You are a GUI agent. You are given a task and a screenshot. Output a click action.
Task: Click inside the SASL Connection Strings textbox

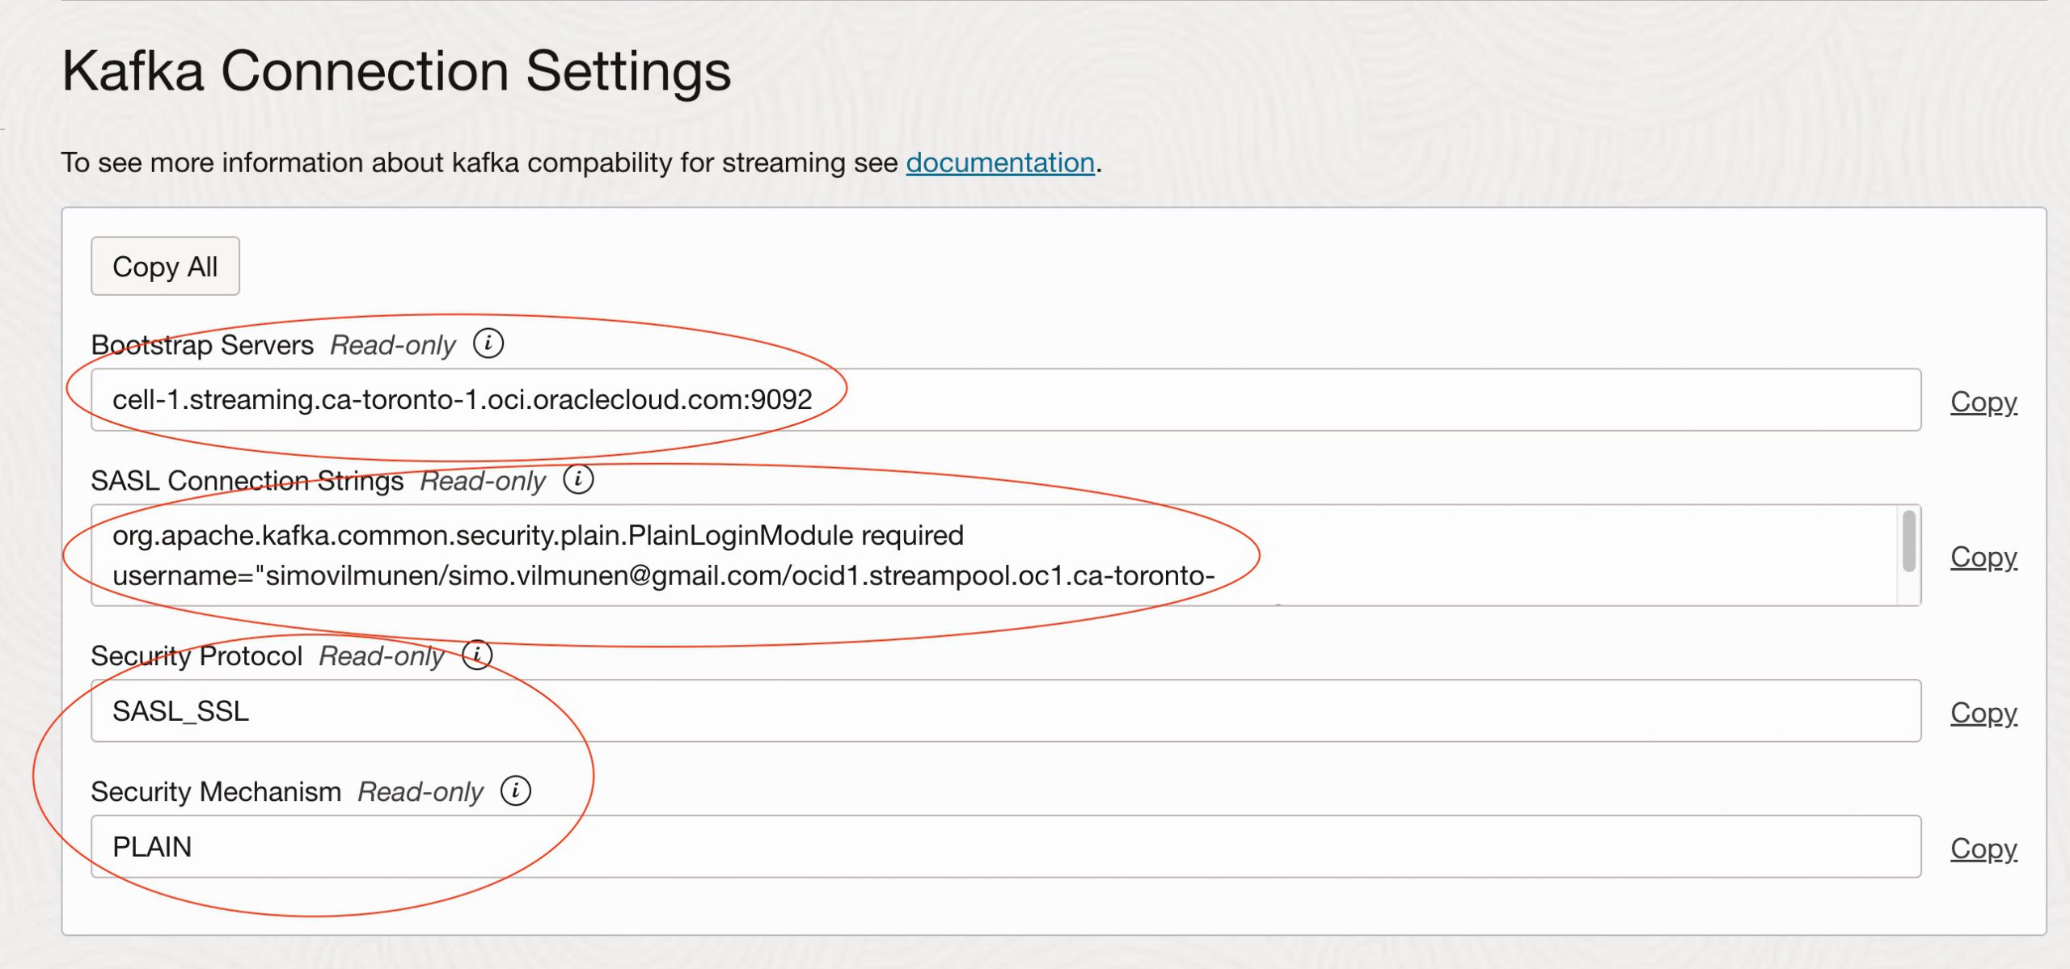click(x=993, y=555)
